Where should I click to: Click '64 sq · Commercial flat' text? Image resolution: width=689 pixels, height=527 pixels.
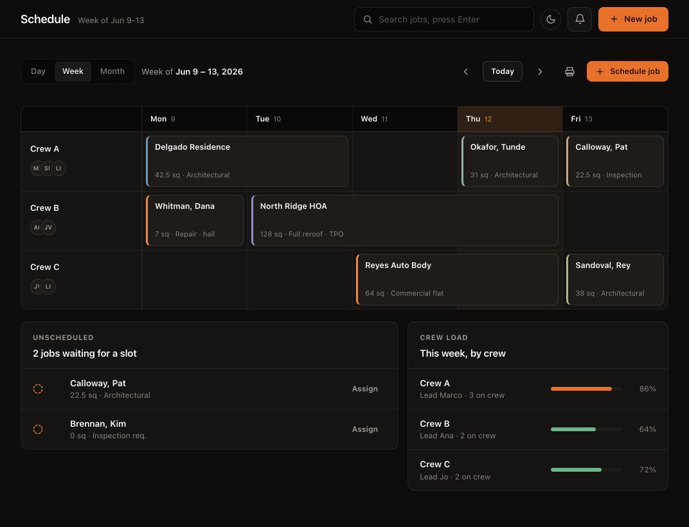coord(404,293)
